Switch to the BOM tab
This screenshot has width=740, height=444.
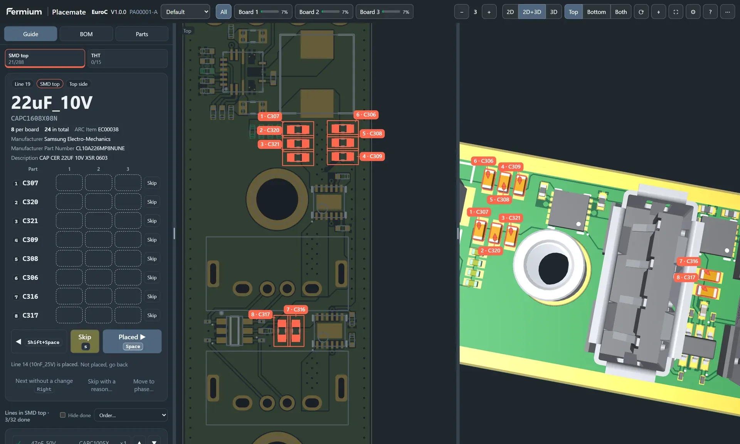coord(86,34)
